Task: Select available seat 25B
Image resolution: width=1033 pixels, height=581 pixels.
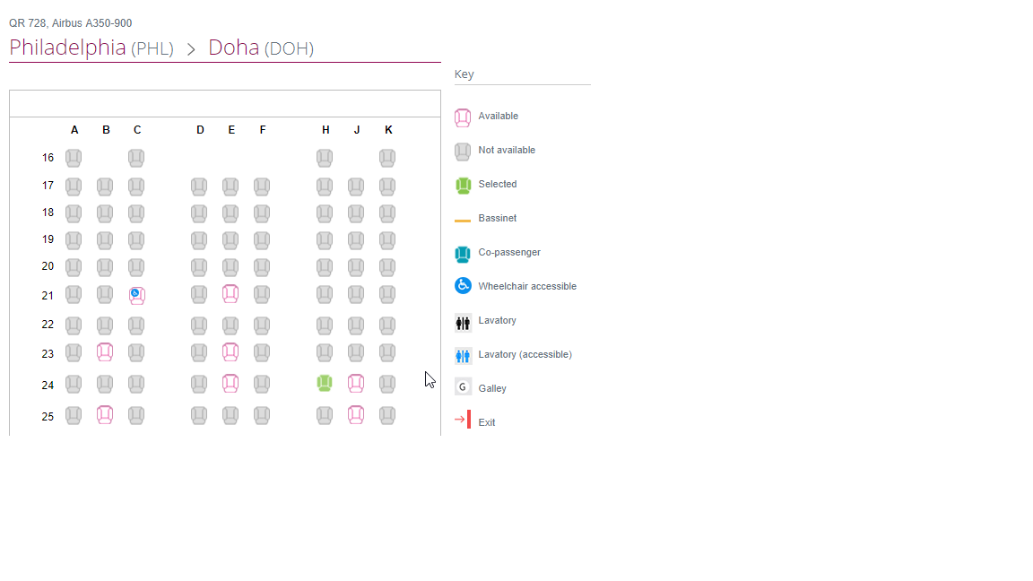Action: pyautogui.click(x=105, y=415)
